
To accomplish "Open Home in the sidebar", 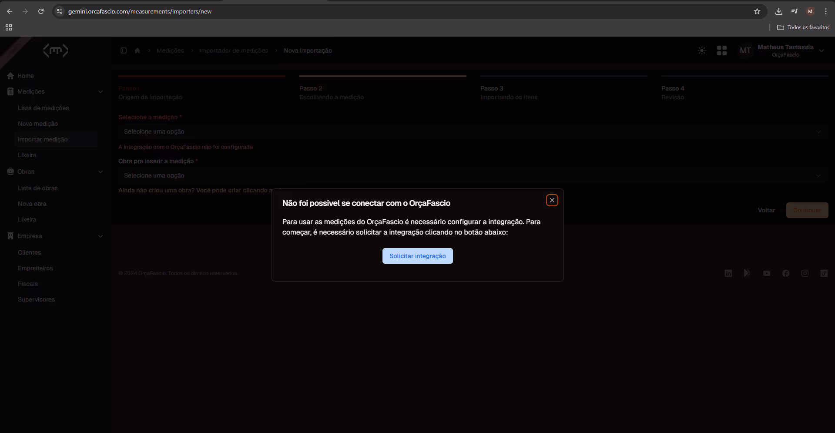I will tap(26, 76).
